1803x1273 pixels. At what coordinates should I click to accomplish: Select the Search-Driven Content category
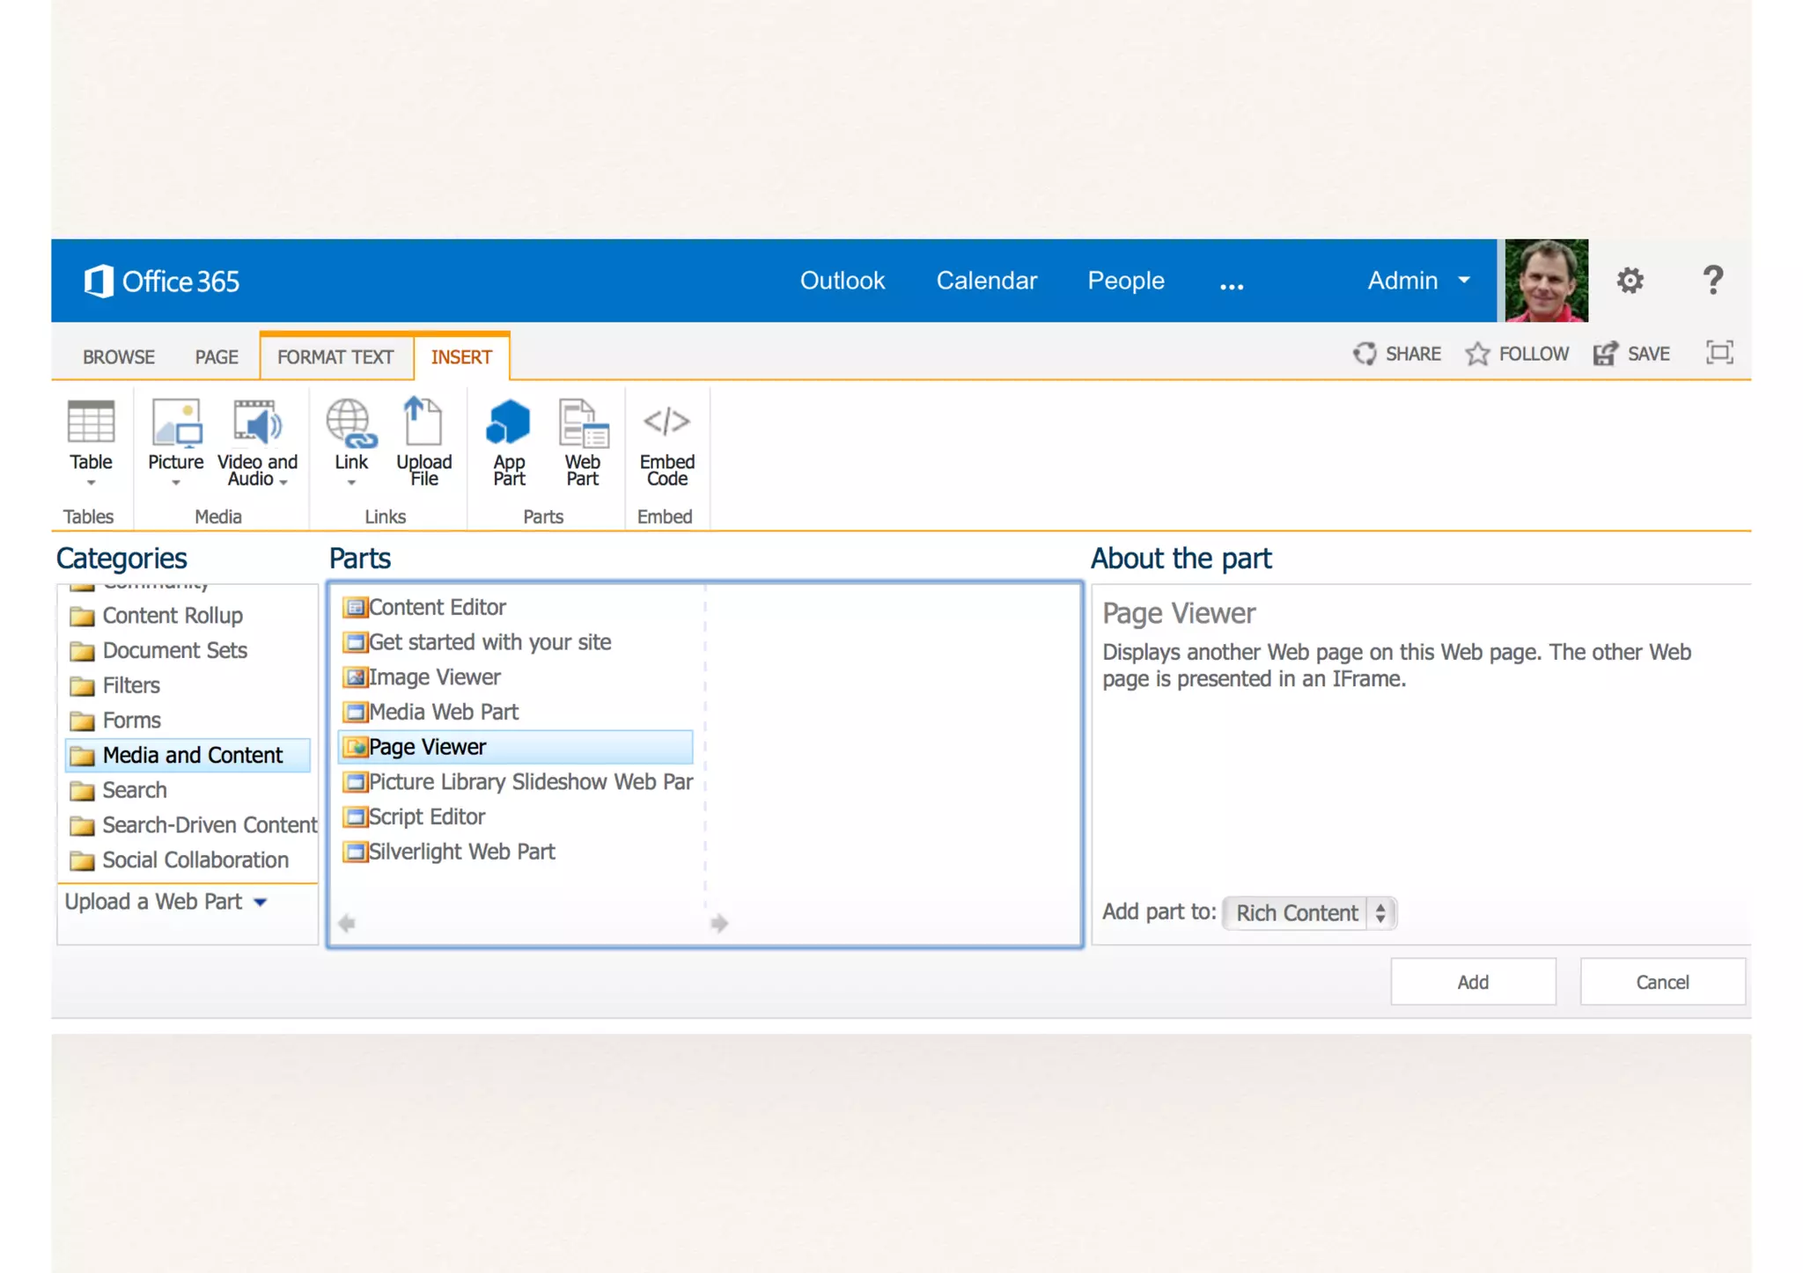click(209, 825)
